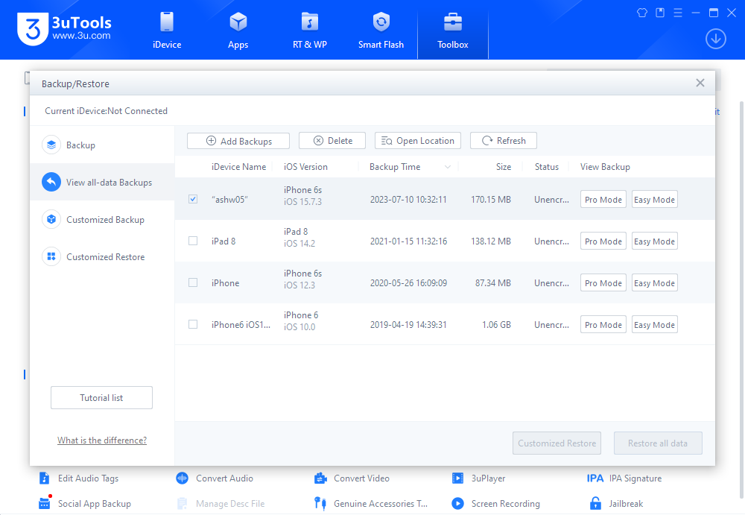Open Easy Mode for 2020-05-26 backup

[x=654, y=283]
